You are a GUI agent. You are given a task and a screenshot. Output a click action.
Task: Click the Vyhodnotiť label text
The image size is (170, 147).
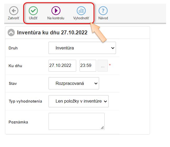click(x=81, y=18)
